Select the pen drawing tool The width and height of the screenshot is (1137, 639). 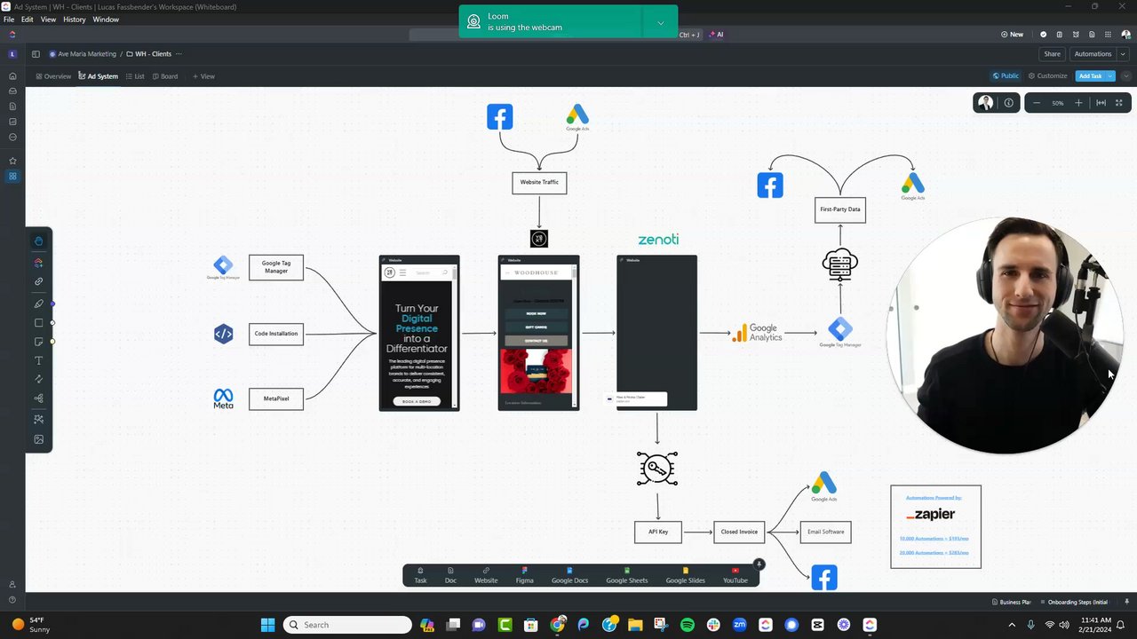(x=38, y=304)
